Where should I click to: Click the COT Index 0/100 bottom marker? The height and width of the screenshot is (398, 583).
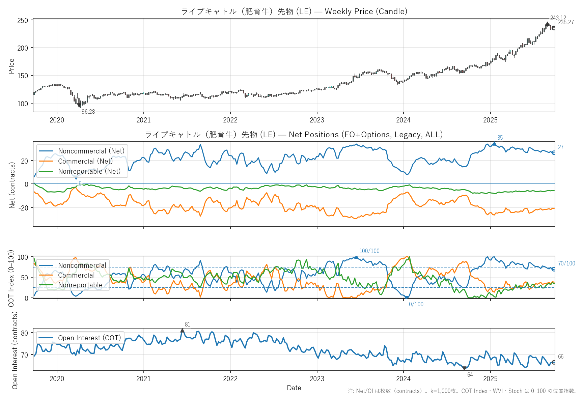[407, 297]
